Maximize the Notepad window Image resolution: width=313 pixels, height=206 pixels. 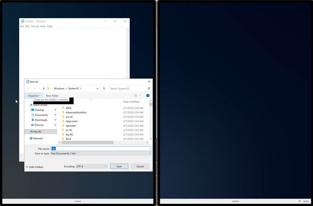click(x=115, y=21)
